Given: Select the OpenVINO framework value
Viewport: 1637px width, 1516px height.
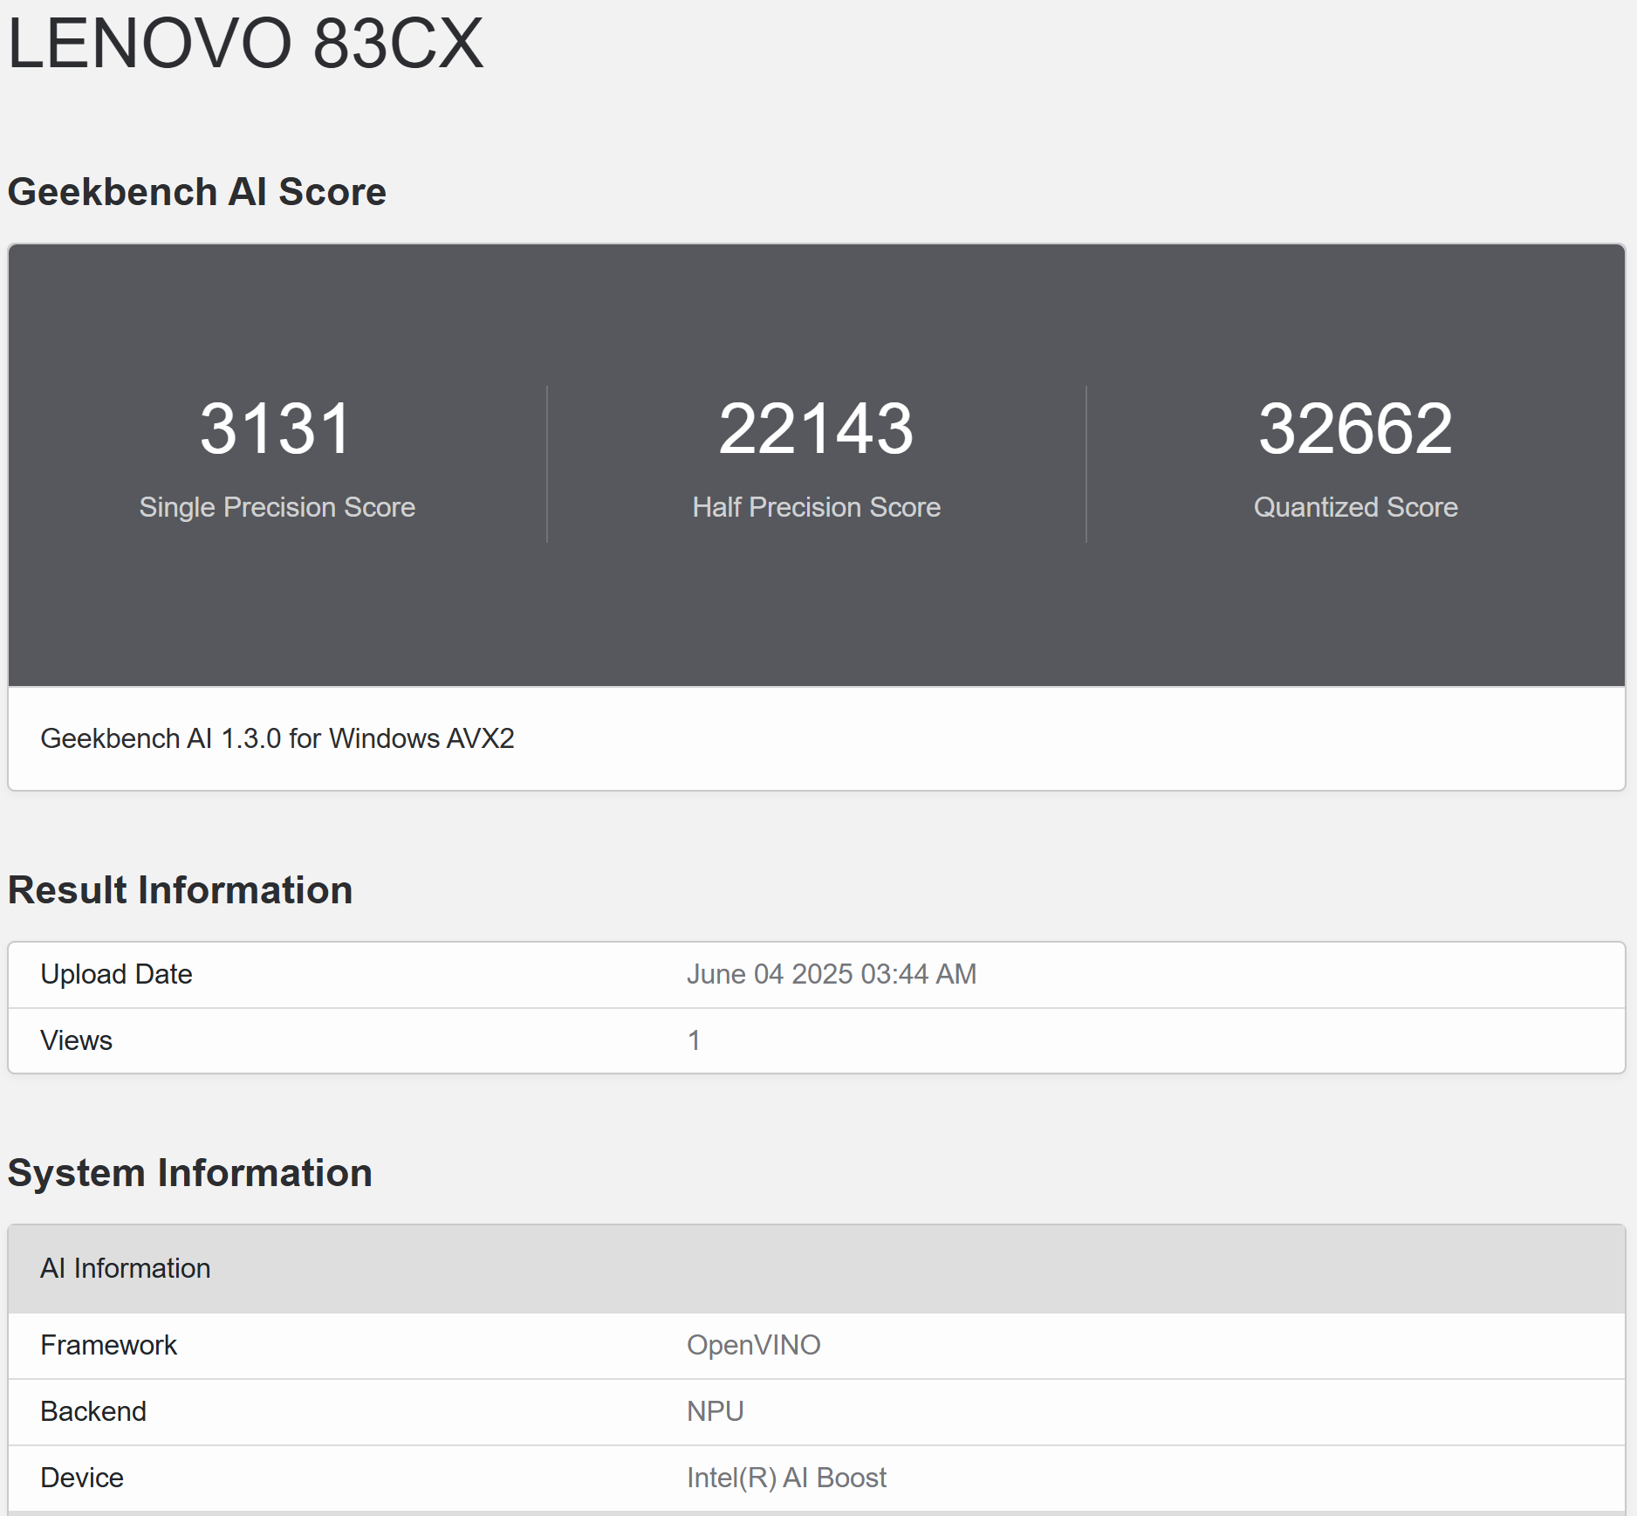Looking at the screenshot, I should pos(754,1345).
